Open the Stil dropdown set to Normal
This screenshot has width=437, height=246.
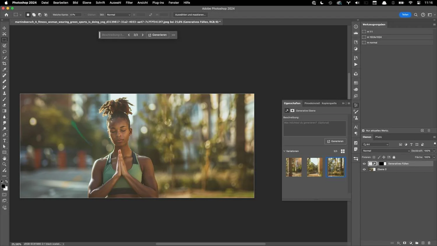(x=118, y=15)
